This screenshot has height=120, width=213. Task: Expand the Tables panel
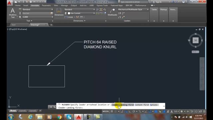coord(154,21)
